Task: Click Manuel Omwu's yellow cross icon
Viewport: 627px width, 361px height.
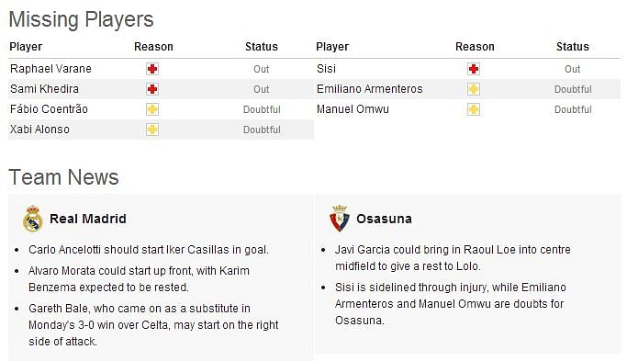Action: [x=474, y=109]
